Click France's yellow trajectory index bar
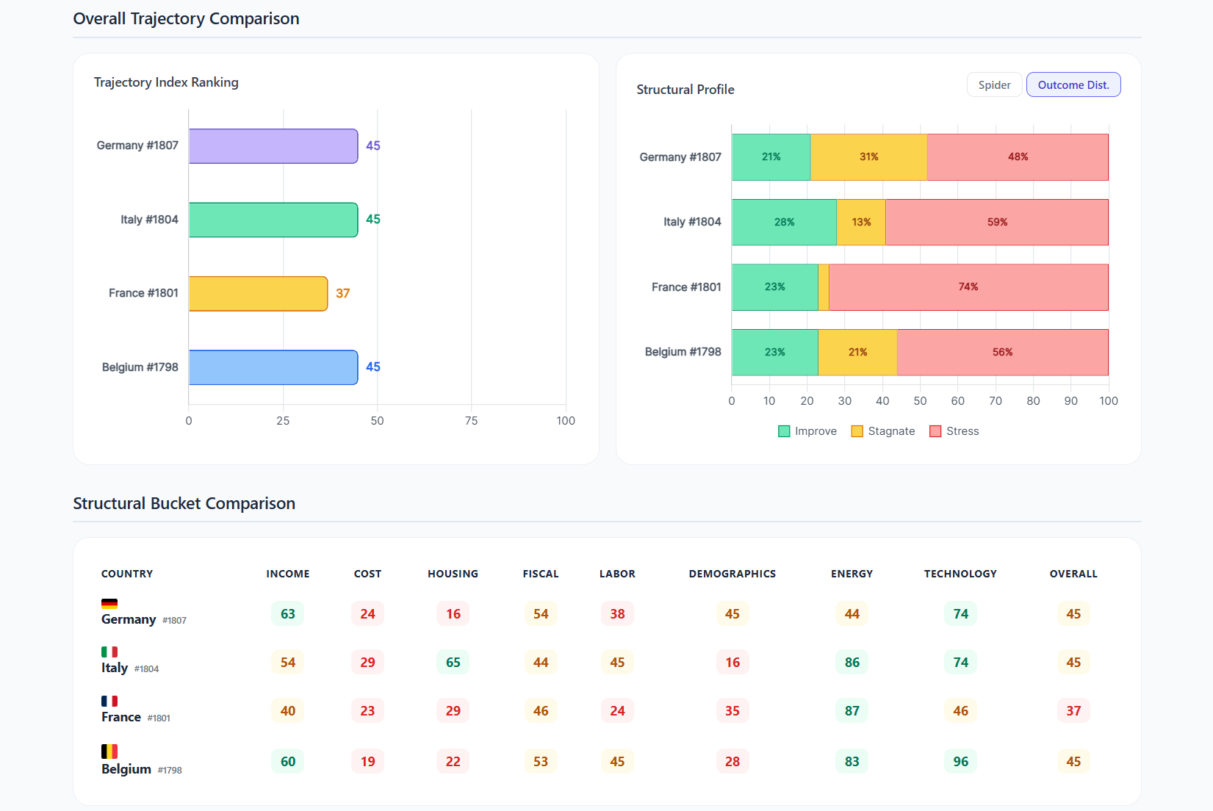This screenshot has height=811, width=1213. (x=258, y=294)
